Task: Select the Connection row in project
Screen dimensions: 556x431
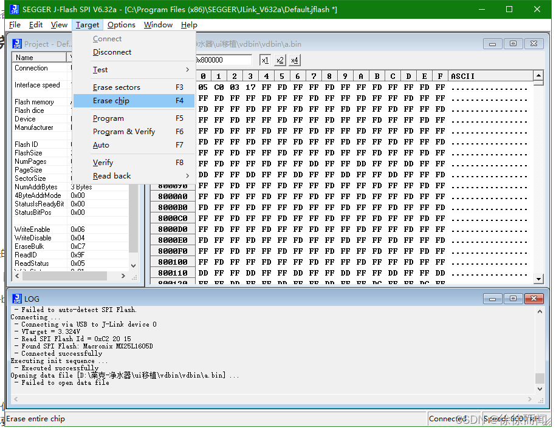Action: [x=42, y=67]
